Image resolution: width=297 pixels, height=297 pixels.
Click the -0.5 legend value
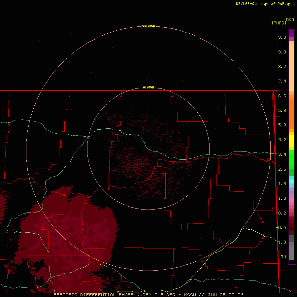[281, 228]
